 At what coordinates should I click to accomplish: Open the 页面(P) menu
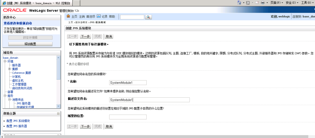[x=276, y=3]
